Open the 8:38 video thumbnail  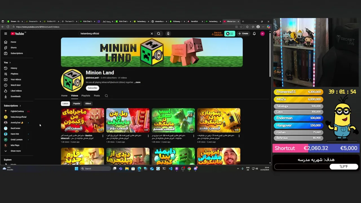[x=128, y=120]
